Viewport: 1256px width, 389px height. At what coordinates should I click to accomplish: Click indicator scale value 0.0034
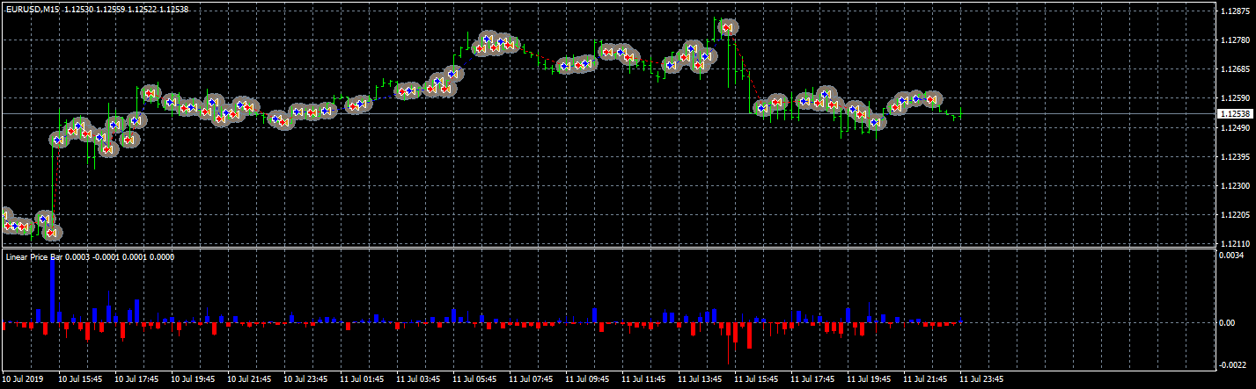(1232, 256)
